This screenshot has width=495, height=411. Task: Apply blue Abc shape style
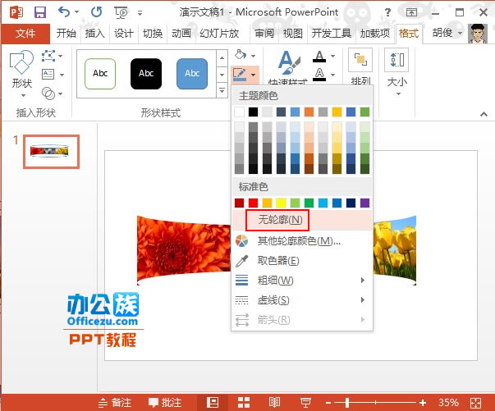192,74
